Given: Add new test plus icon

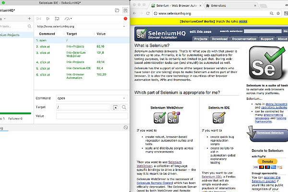Looking at the screenshot, I should [29, 19].
